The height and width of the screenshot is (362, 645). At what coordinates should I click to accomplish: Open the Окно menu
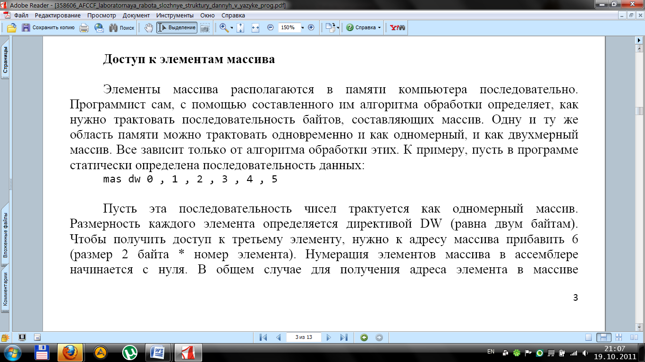pos(207,15)
